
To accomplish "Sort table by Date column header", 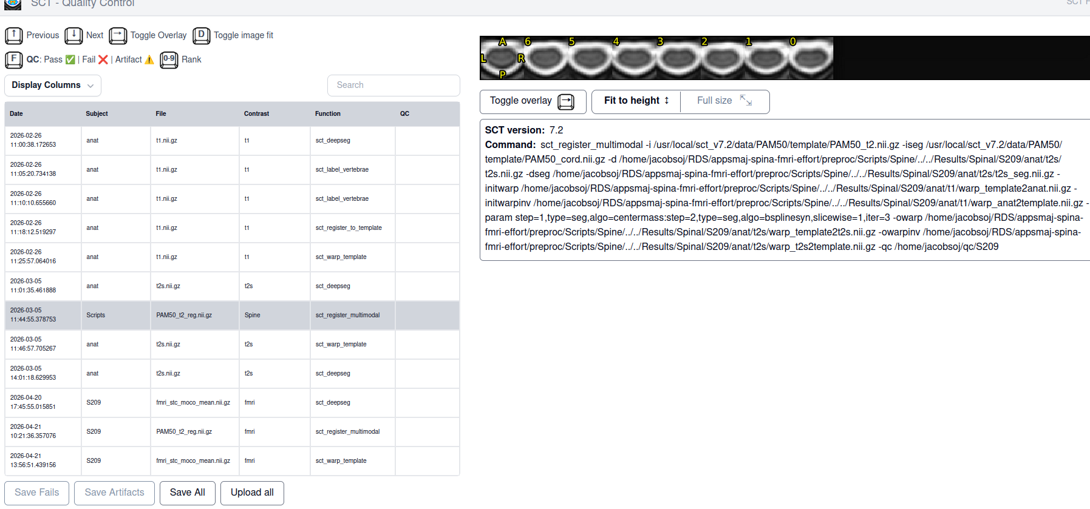I will pos(16,114).
